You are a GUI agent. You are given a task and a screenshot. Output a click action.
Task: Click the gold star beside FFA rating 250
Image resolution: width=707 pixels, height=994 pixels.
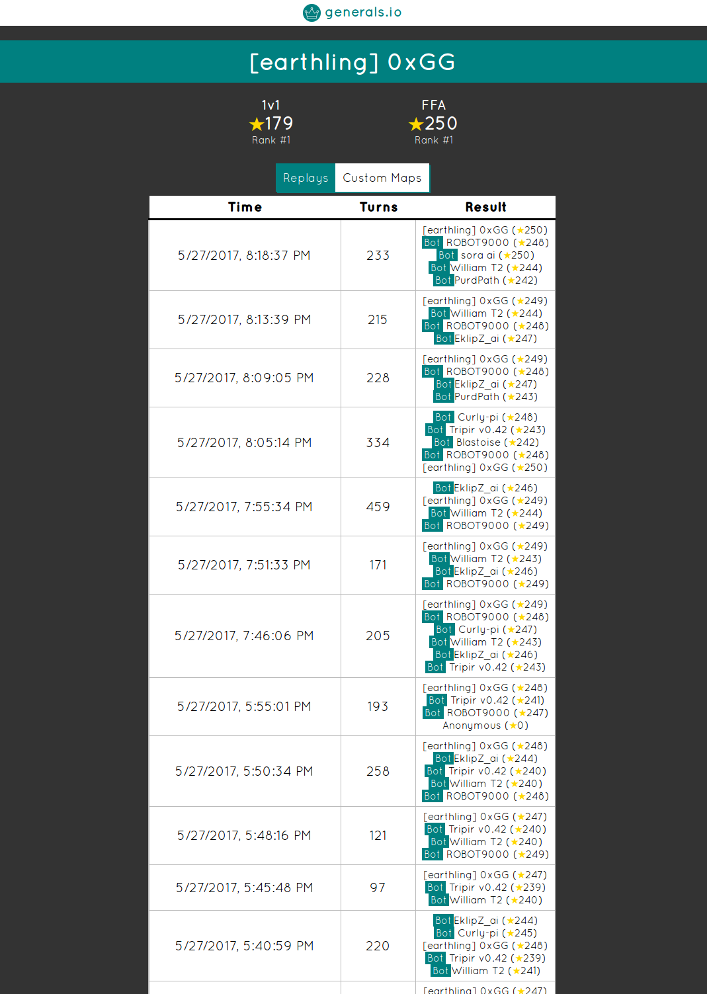[x=416, y=124]
